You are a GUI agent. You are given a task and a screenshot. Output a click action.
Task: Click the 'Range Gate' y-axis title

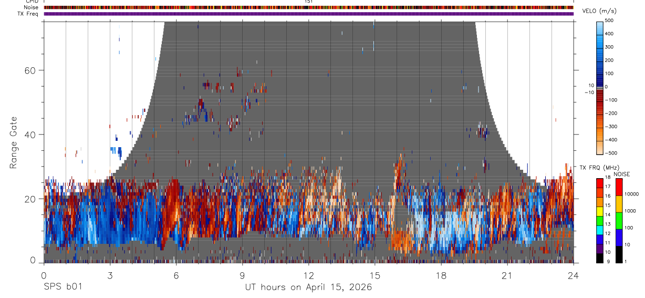(14, 143)
